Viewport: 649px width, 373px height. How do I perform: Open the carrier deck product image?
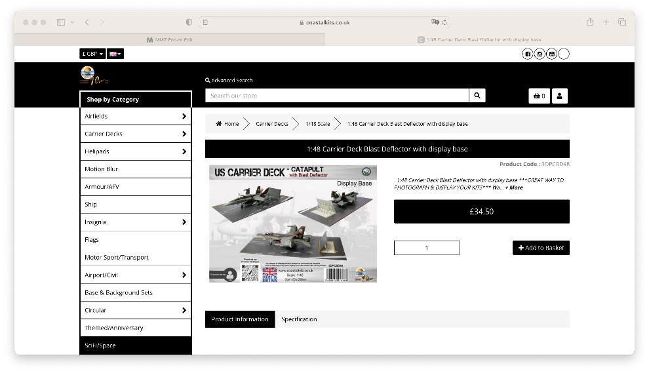(x=292, y=224)
